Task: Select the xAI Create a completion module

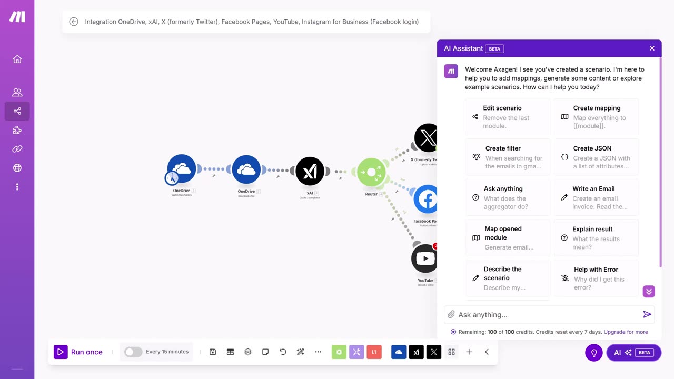Action: (310, 171)
